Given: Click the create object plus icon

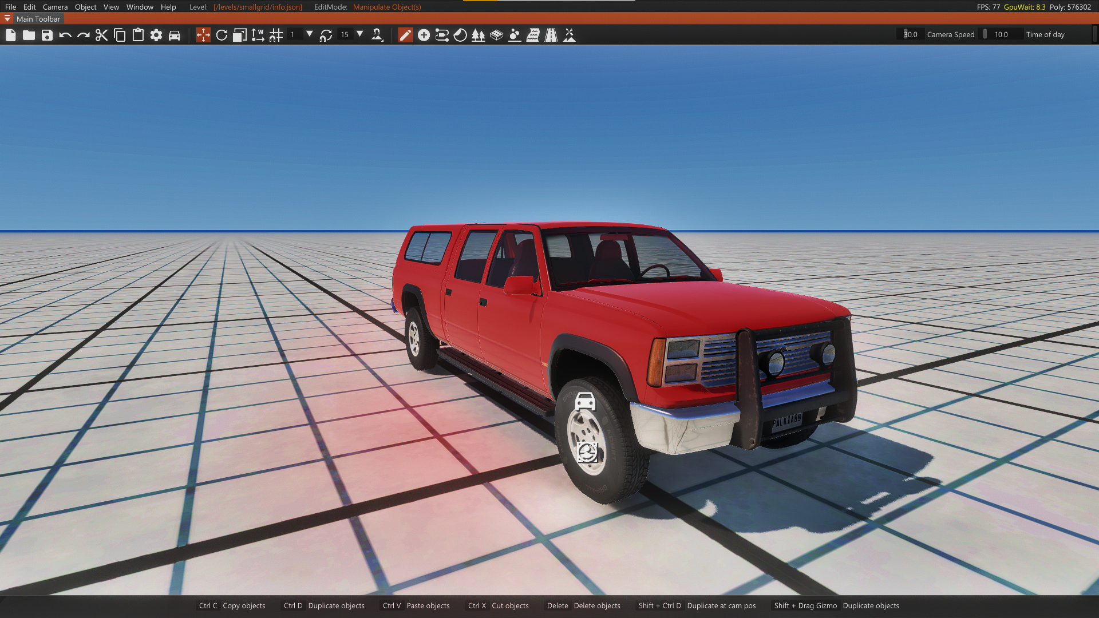Looking at the screenshot, I should [424, 35].
